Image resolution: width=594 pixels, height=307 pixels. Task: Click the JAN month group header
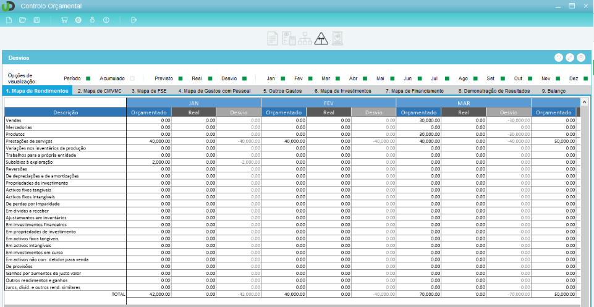193,103
